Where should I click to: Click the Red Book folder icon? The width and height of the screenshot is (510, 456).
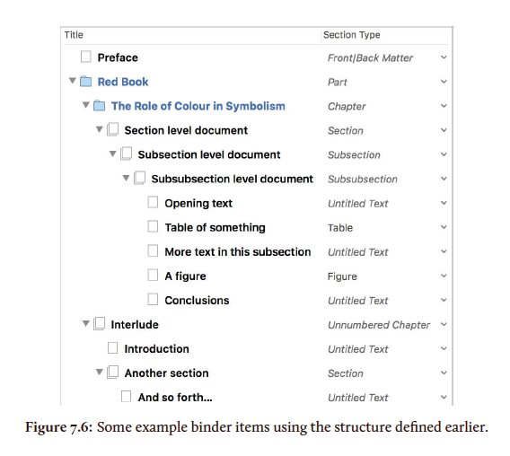coord(86,82)
